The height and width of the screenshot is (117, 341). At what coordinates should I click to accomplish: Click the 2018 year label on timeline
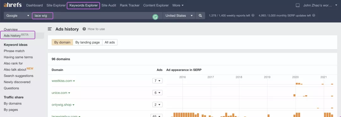[x=239, y=77]
